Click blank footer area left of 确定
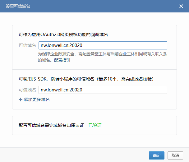The image size is (189, 162). 78,155
